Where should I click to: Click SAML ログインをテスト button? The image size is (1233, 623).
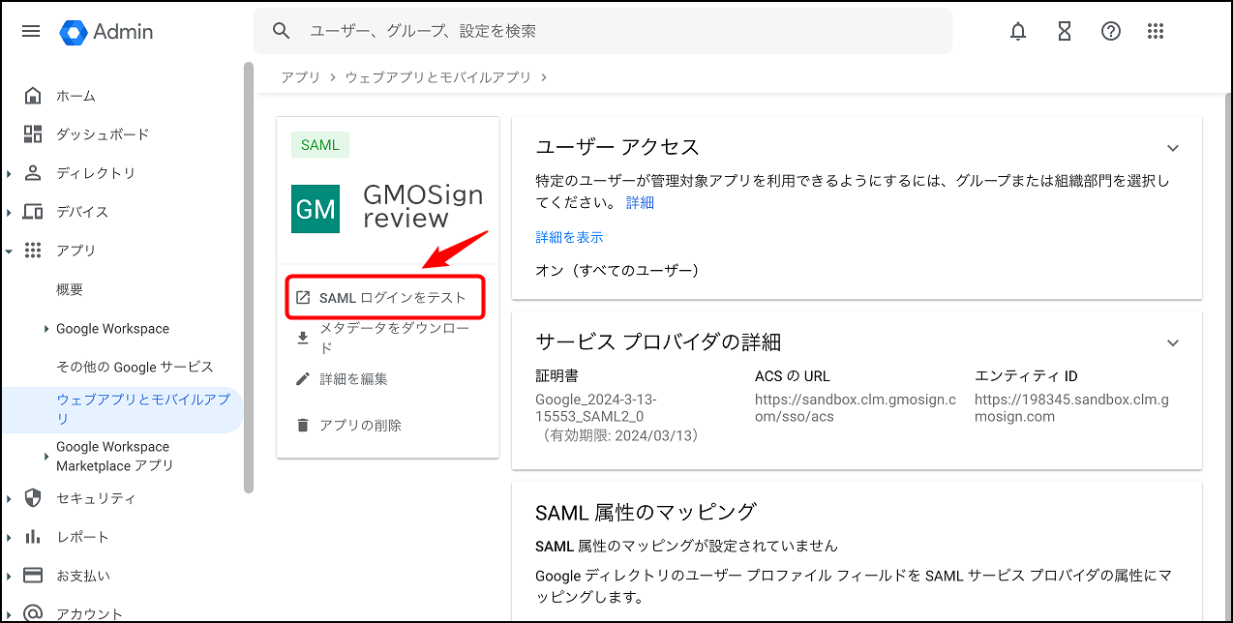pos(384,298)
